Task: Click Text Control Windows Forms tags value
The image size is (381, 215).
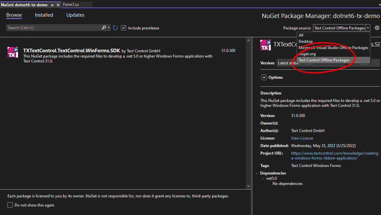Action: [x=316, y=166]
